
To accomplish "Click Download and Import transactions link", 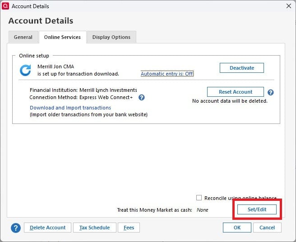I will tap(70, 108).
